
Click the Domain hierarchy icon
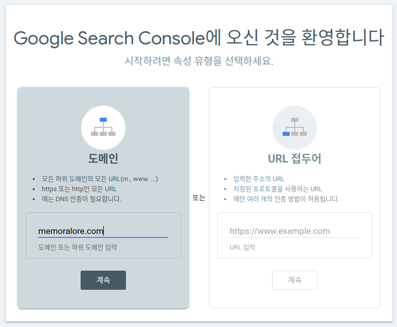[103, 127]
